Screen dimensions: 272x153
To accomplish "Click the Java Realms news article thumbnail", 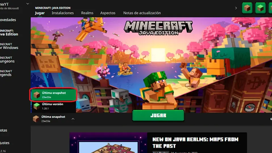I will (108, 143).
